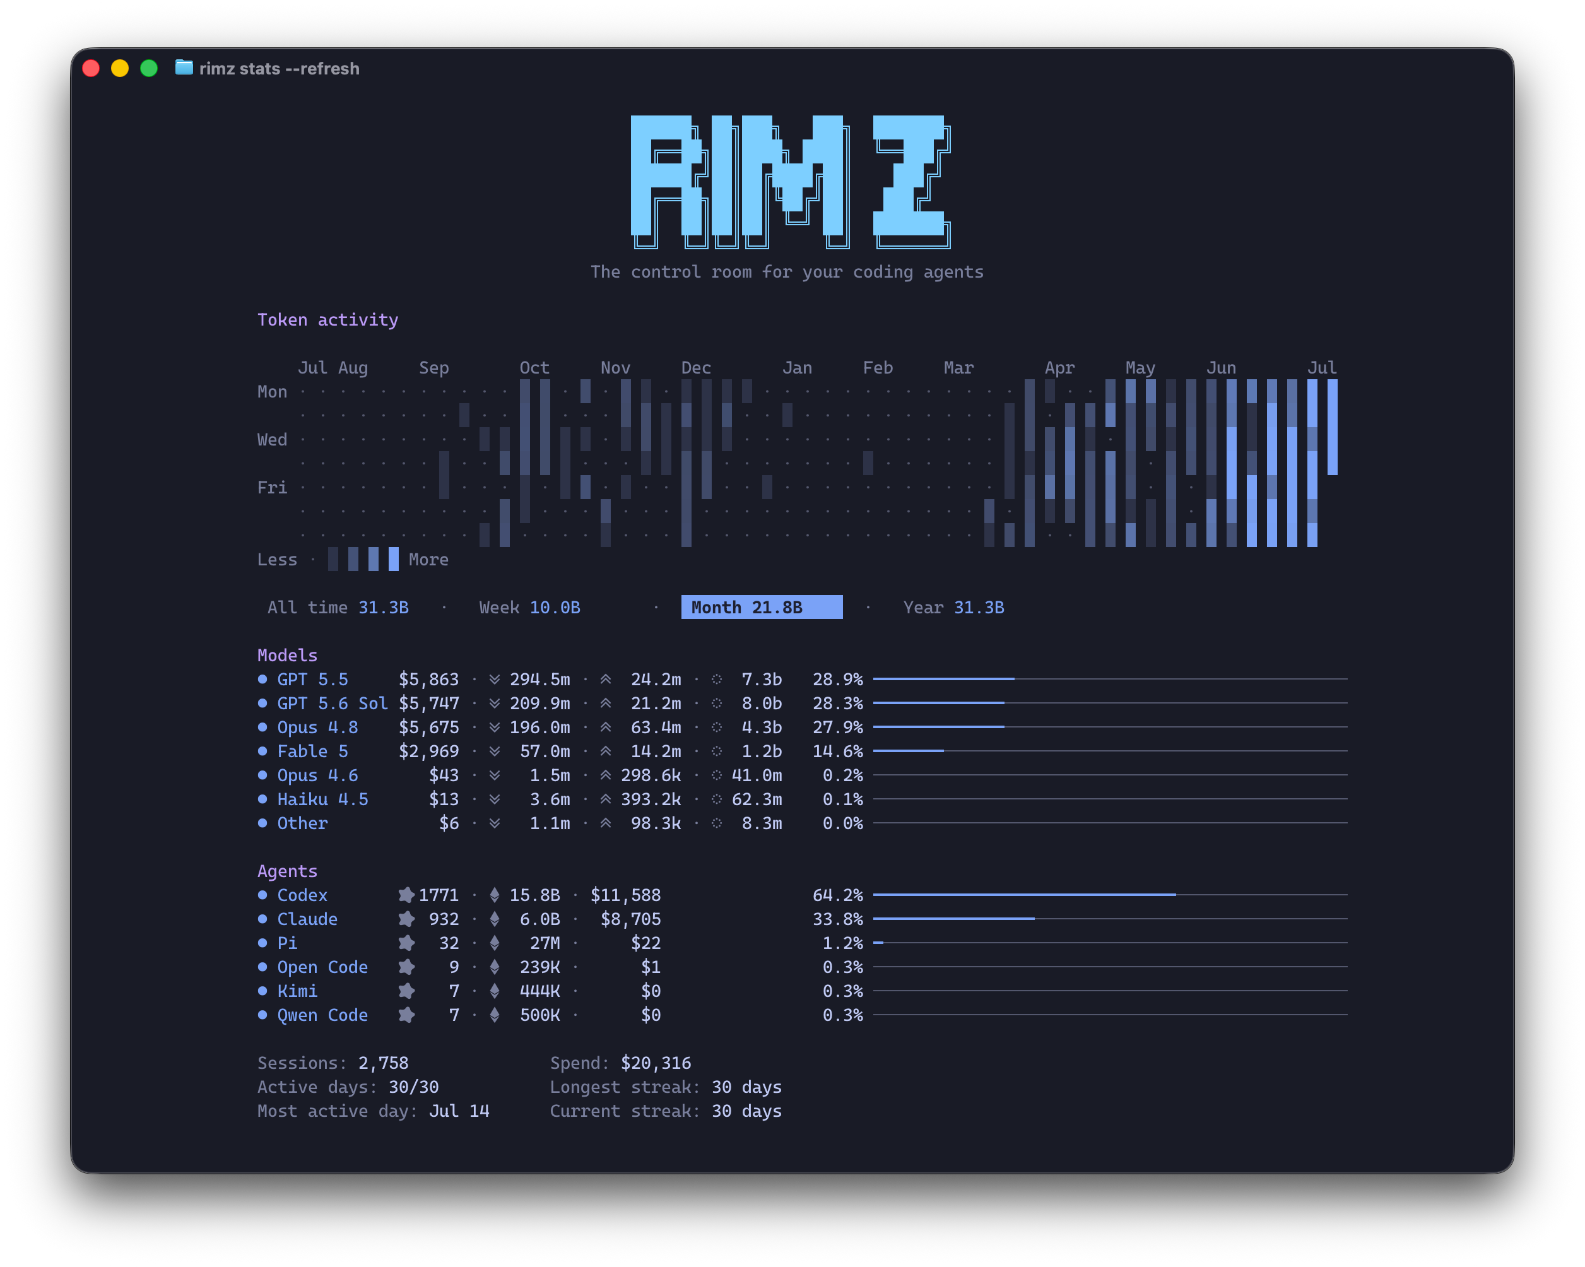Click the download arrow icon in Fable 5 row
The image size is (1585, 1267).
point(495,751)
